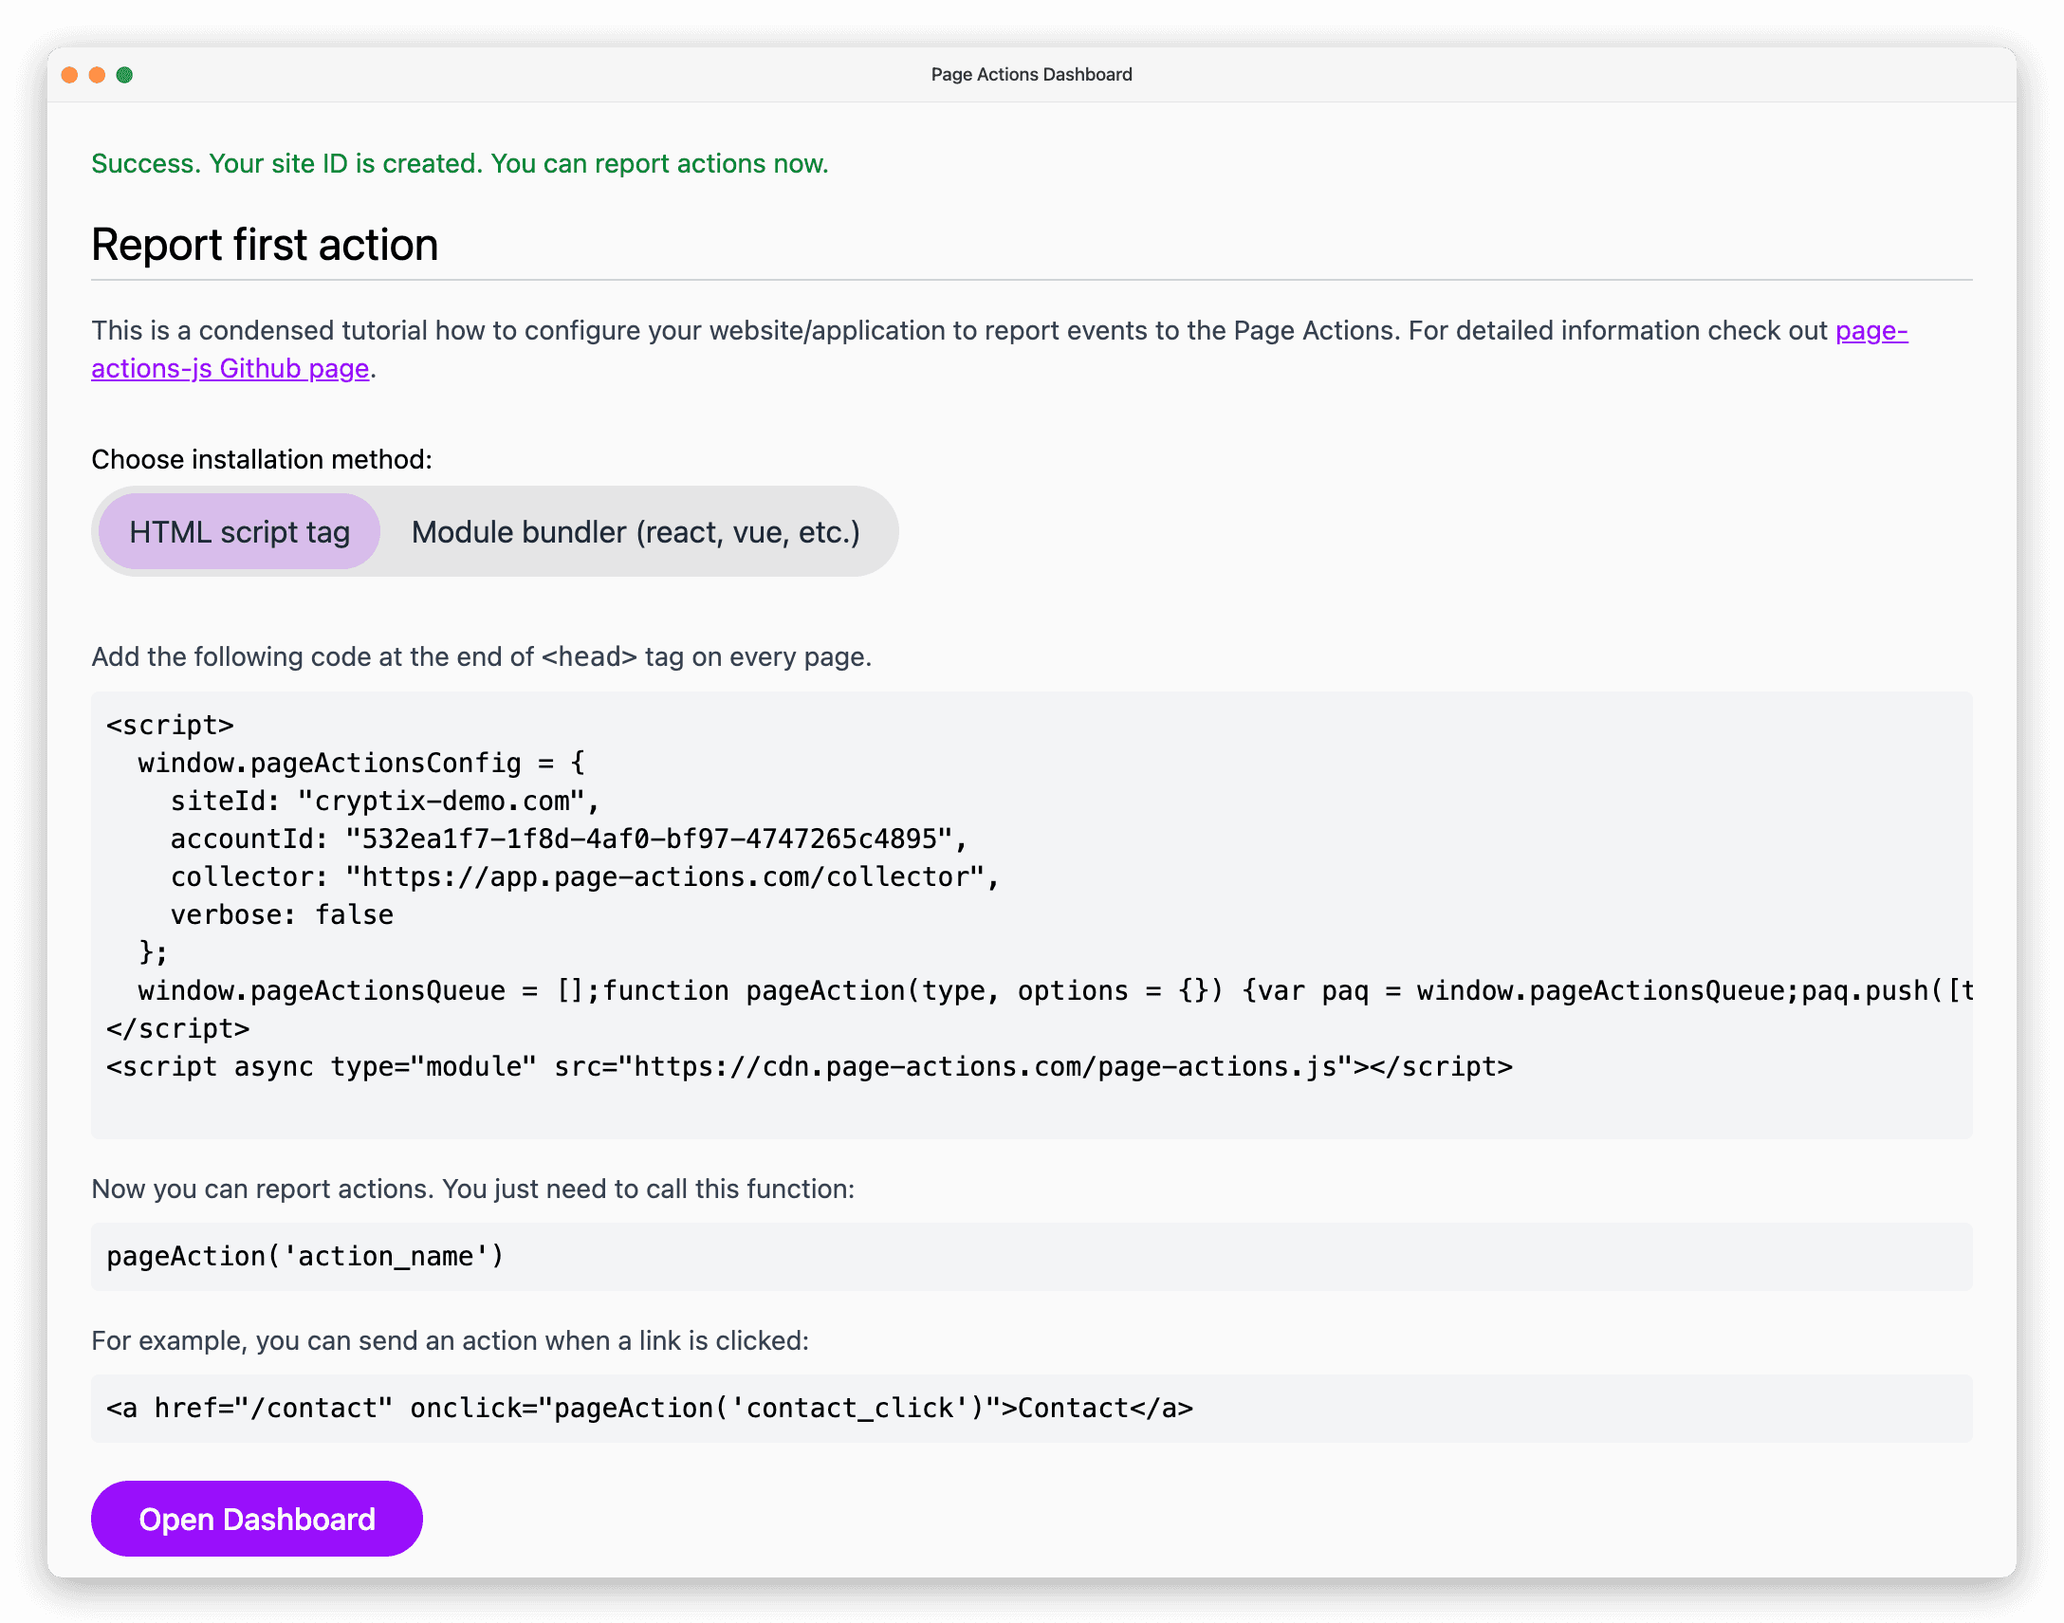Click the "verbose: false" code line

[x=282, y=915]
